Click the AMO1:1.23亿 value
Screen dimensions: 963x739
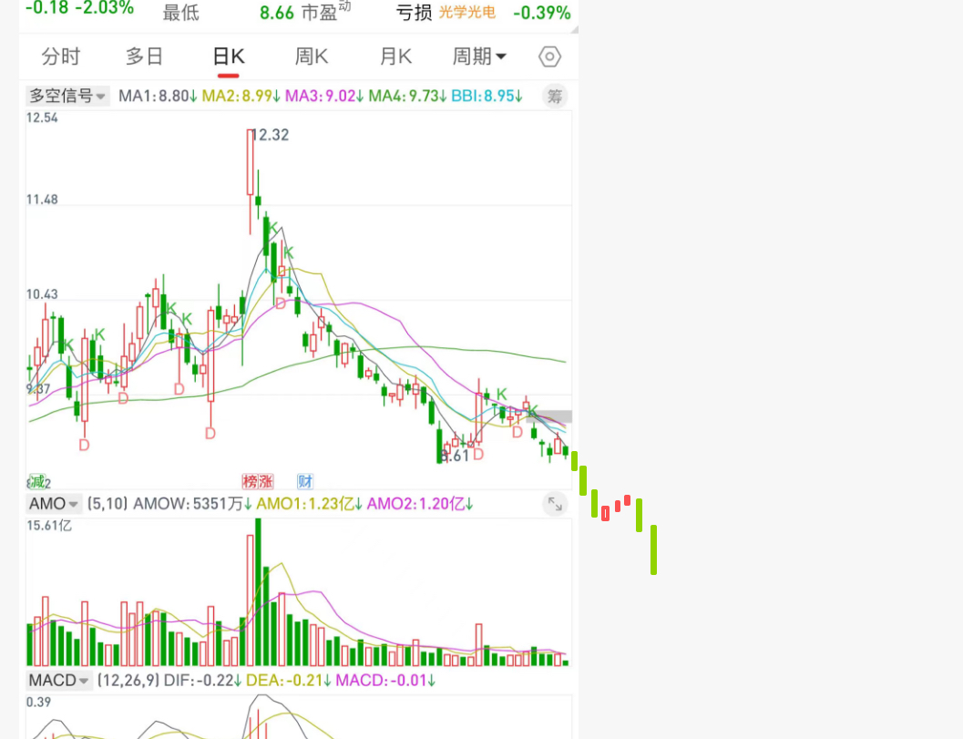point(309,504)
